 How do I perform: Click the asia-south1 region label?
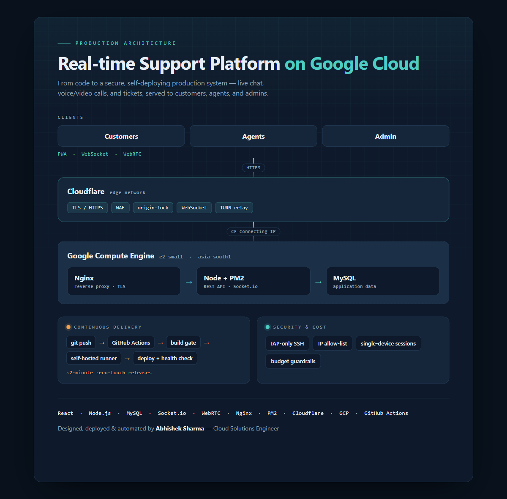(215, 257)
